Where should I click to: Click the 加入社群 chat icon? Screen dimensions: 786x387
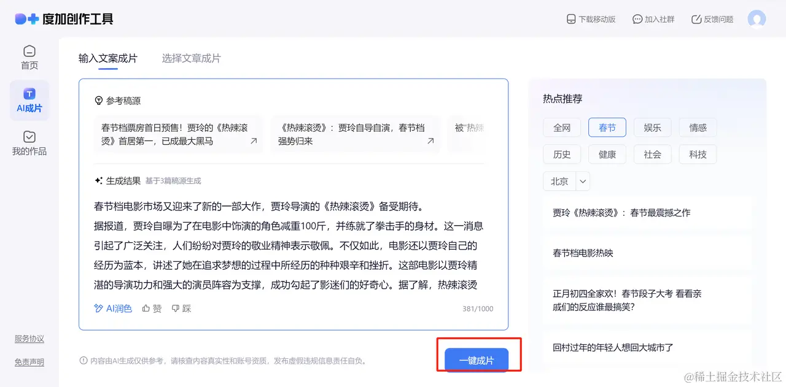pyautogui.click(x=637, y=19)
